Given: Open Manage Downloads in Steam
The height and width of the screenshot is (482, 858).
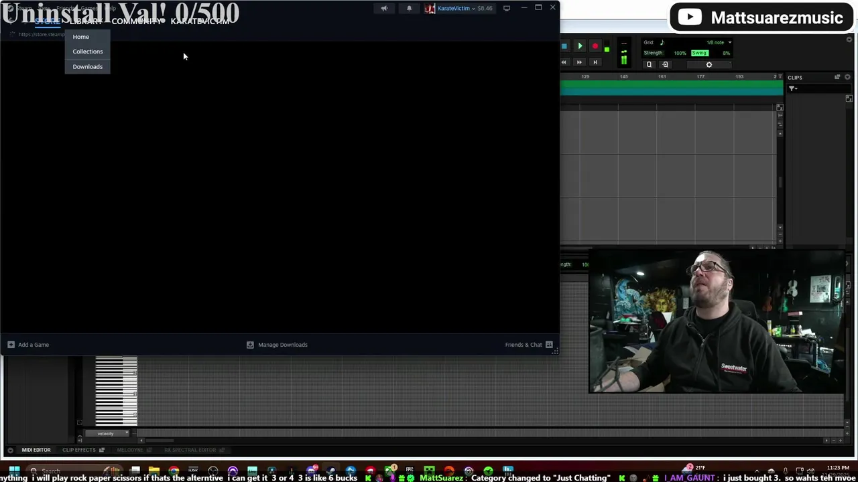Looking at the screenshot, I should pos(277,345).
